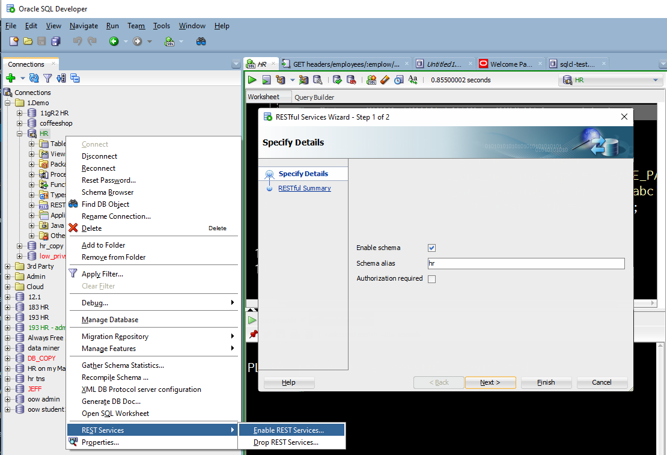667x455 pixels.
Task: Run the statement with green play icon
Action: coord(252,79)
